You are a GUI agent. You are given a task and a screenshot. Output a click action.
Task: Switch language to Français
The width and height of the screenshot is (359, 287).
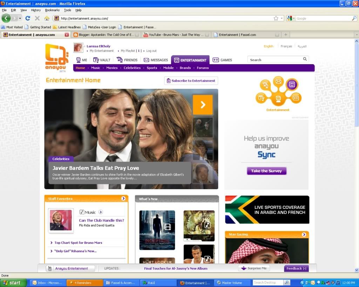coord(286,46)
